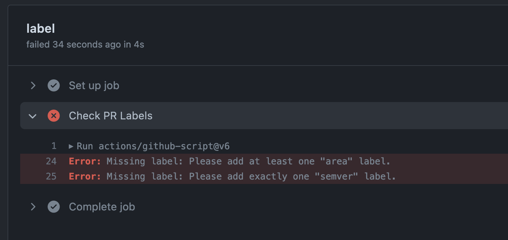
Task: Open the Complete job step title
Action: [102, 207]
